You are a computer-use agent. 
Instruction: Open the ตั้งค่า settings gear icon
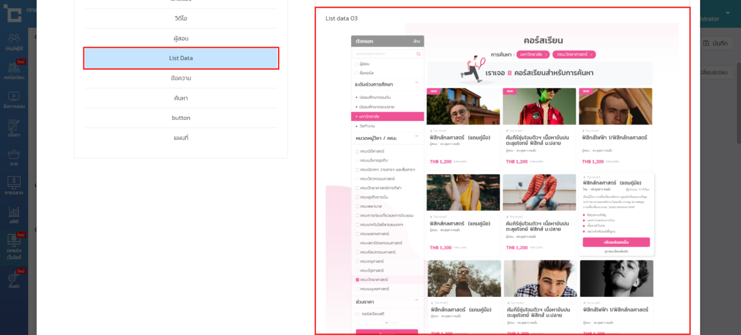tap(14, 280)
